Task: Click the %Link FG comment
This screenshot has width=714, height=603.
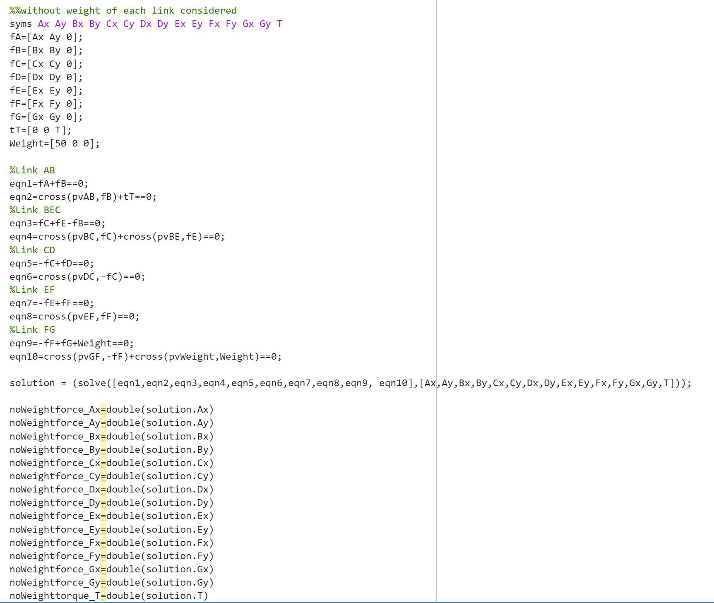Action: coord(32,329)
